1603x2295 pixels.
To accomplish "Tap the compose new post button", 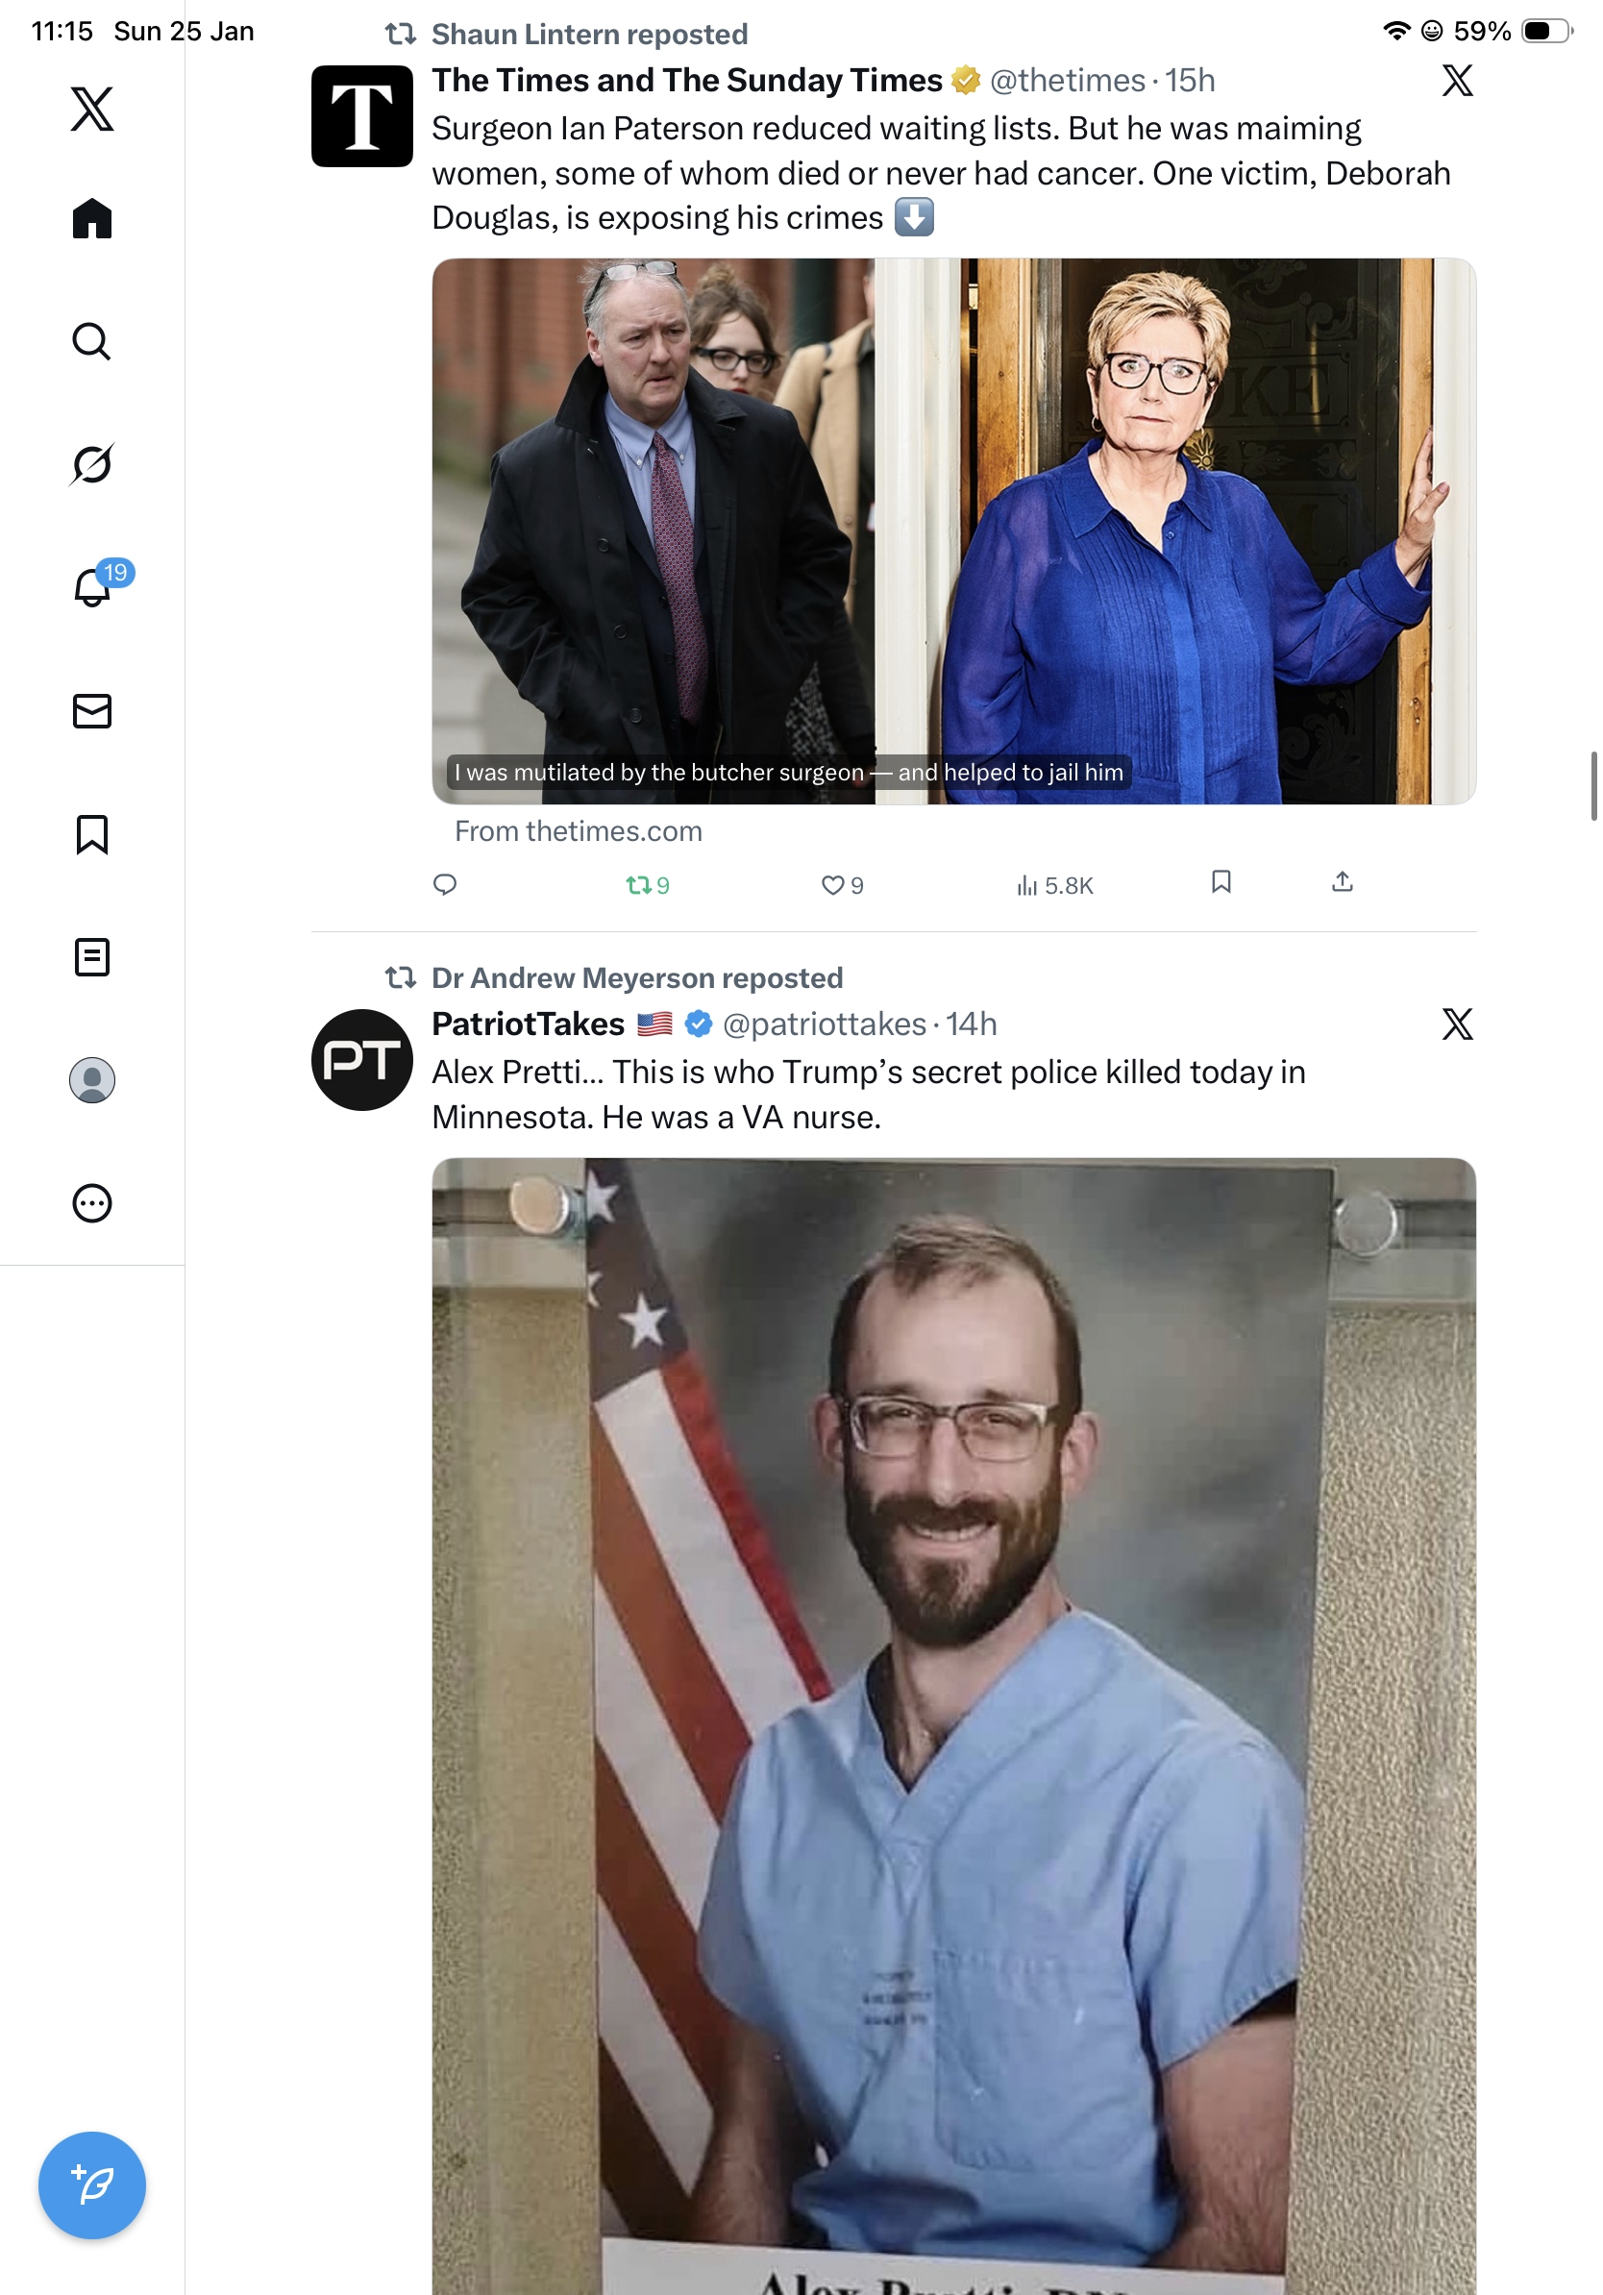I will tap(92, 2184).
